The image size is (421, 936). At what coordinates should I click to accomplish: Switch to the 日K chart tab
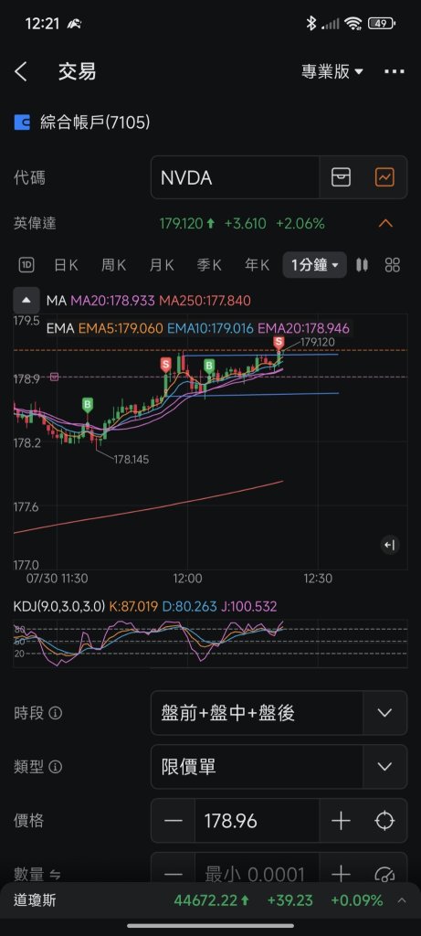pos(66,265)
